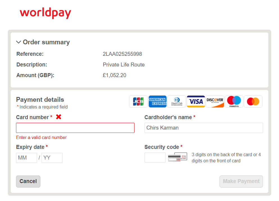Viewport: 279px width, 201px height.
Task: Click the Order summary heading
Action: click(46, 42)
